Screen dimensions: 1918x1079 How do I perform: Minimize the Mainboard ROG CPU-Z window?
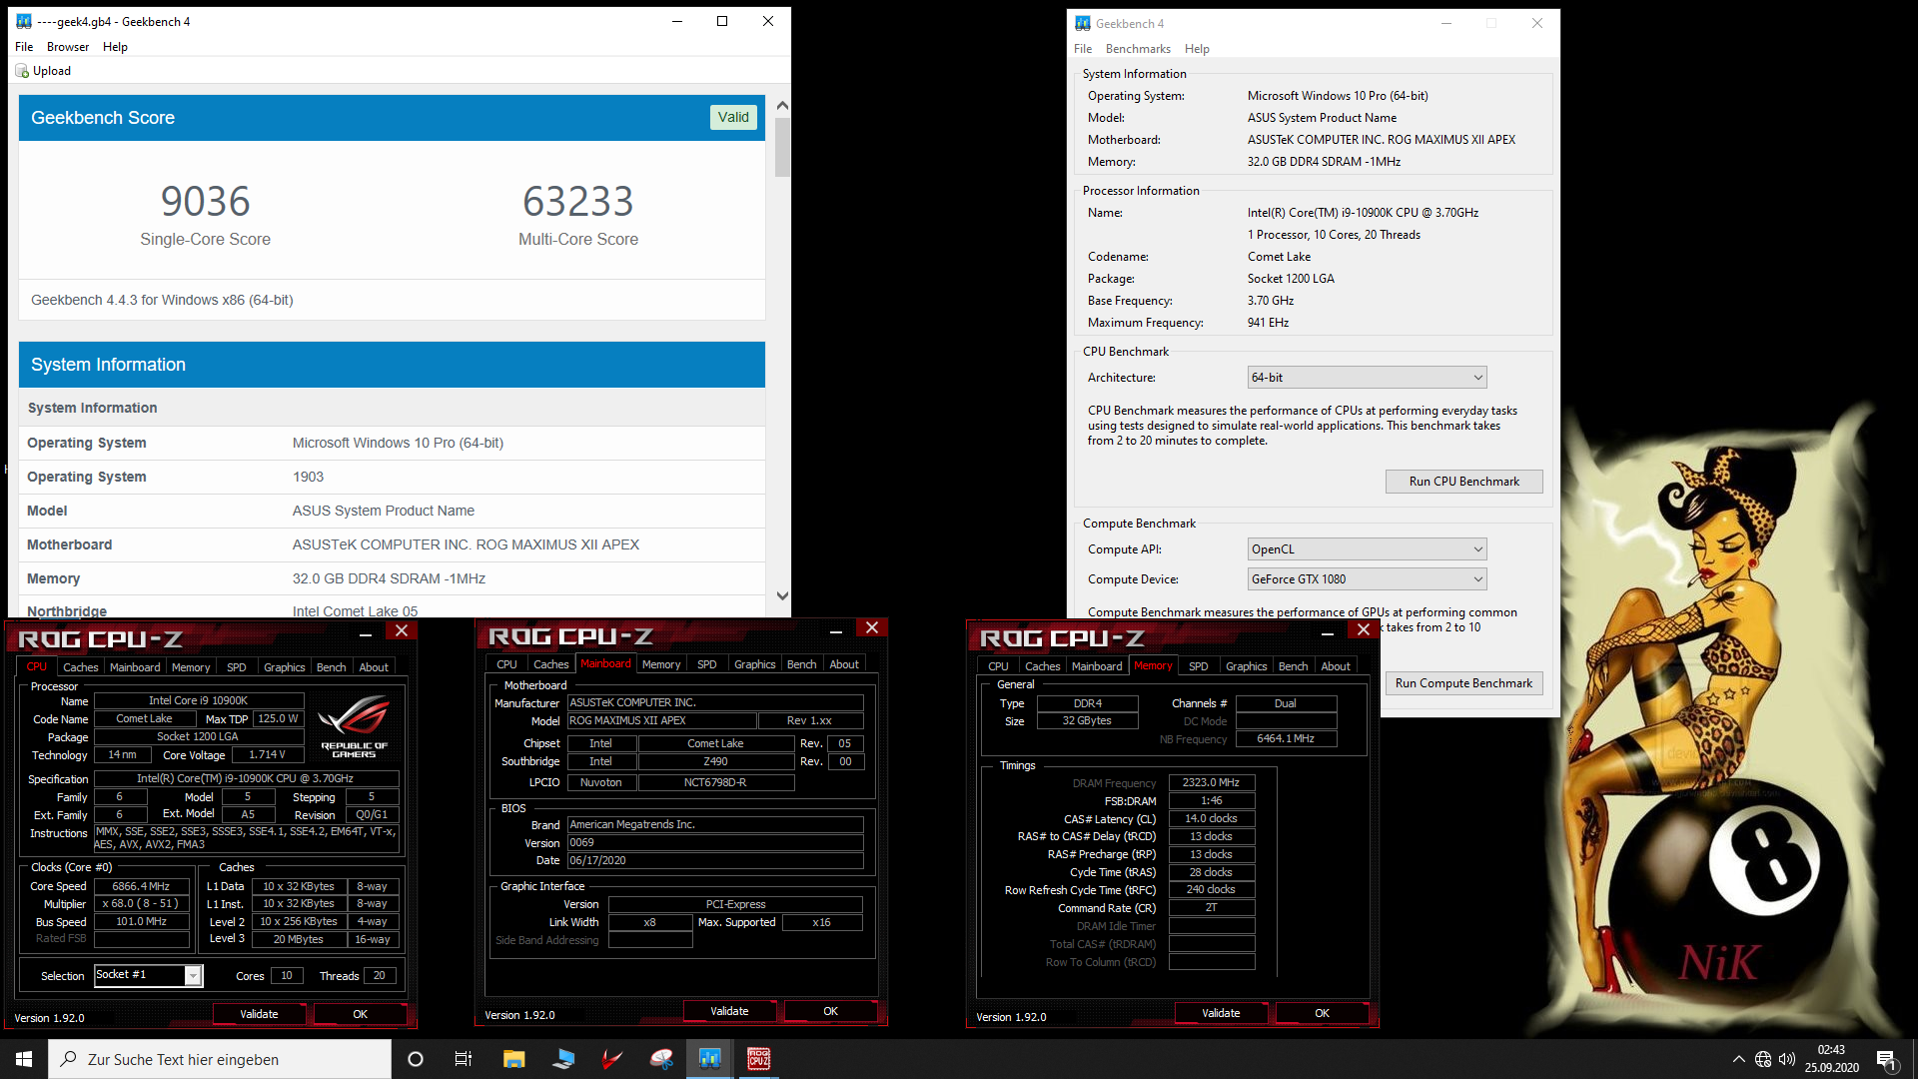(x=836, y=630)
